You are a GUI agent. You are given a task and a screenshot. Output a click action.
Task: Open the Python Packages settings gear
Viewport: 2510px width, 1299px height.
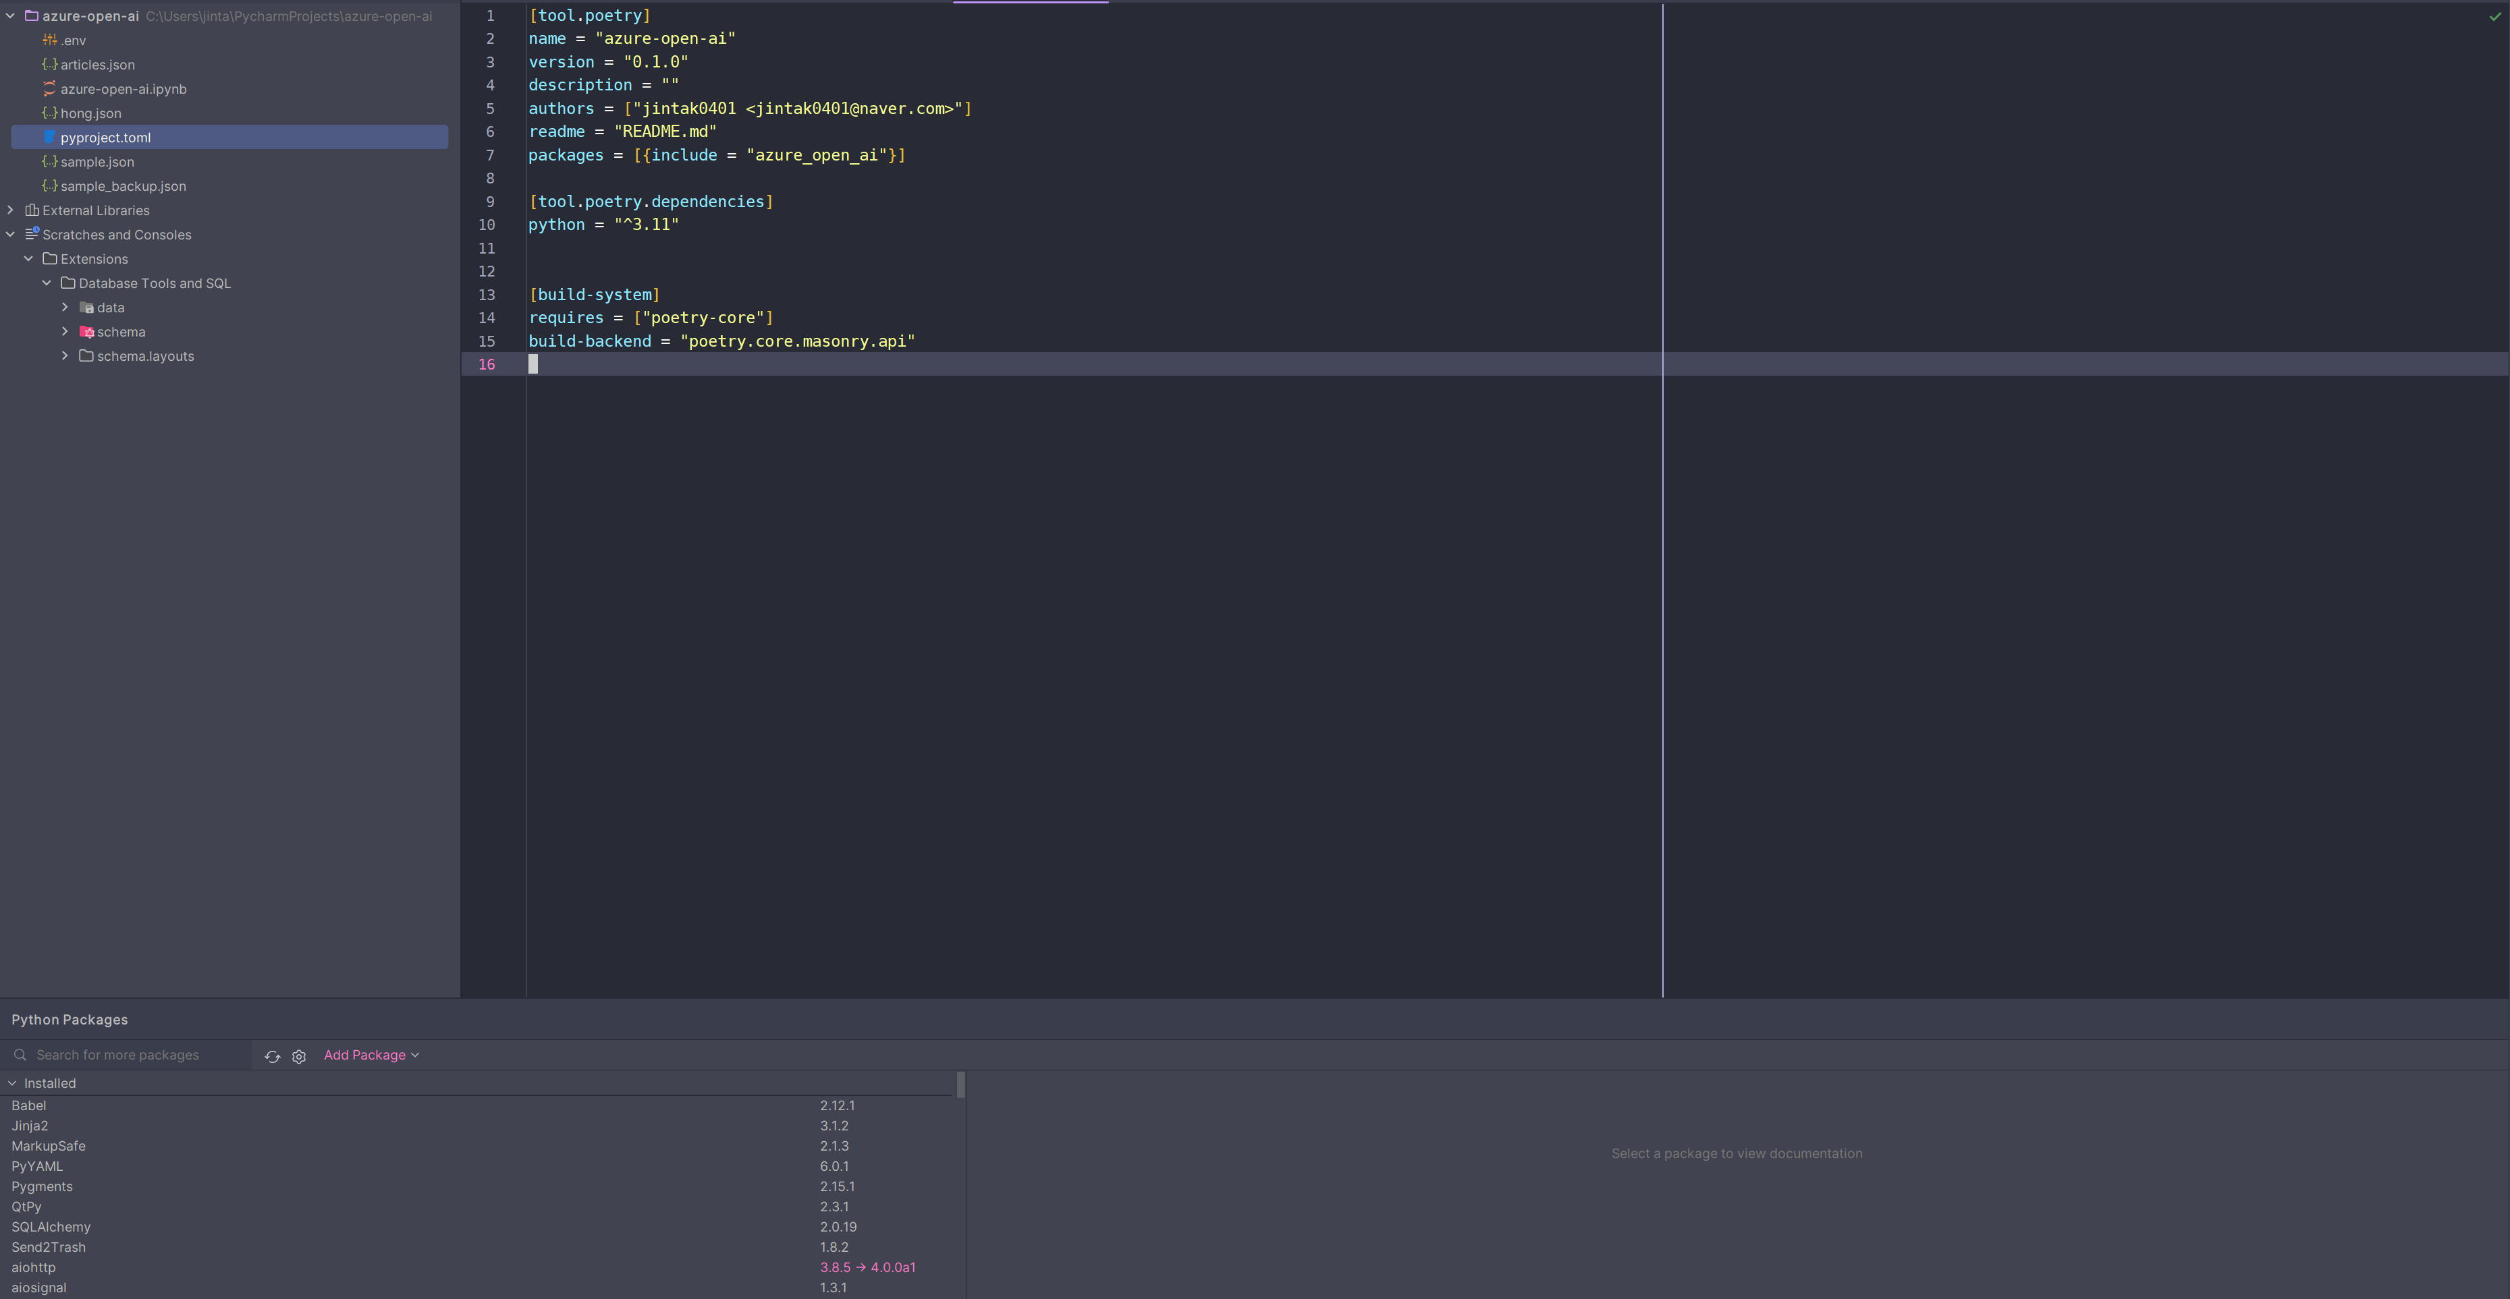(x=299, y=1056)
